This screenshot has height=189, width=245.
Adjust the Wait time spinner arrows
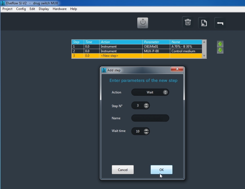click(x=146, y=131)
